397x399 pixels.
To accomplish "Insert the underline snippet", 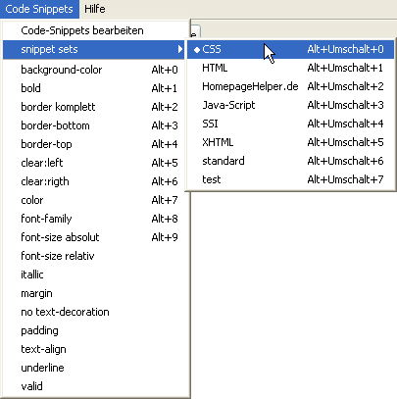I will (x=96, y=368).
